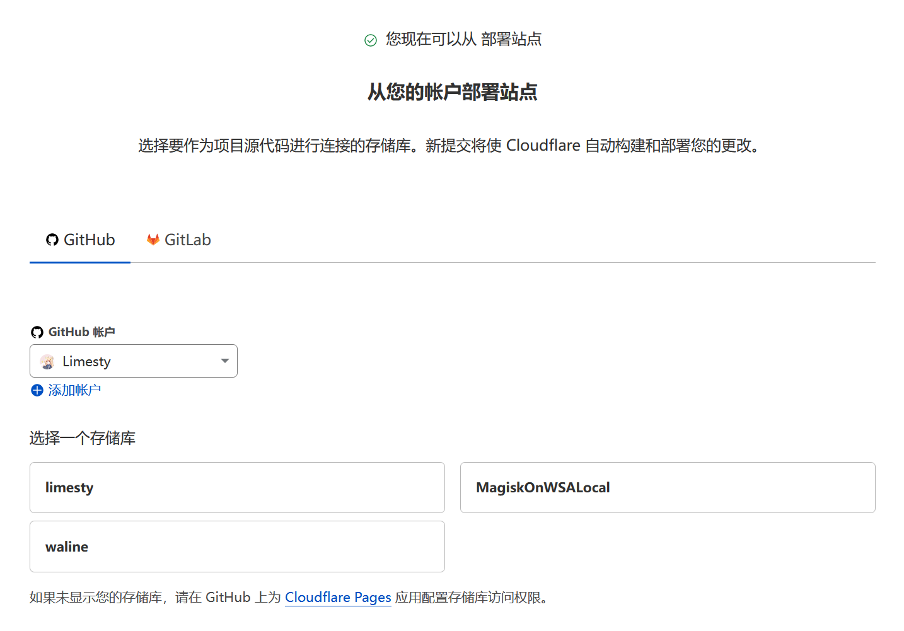The image size is (904, 631).
Task: Switch to the GitHub tab
Action: click(80, 240)
